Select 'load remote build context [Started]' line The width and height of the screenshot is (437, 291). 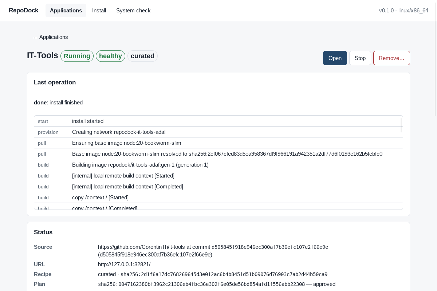(x=219, y=176)
